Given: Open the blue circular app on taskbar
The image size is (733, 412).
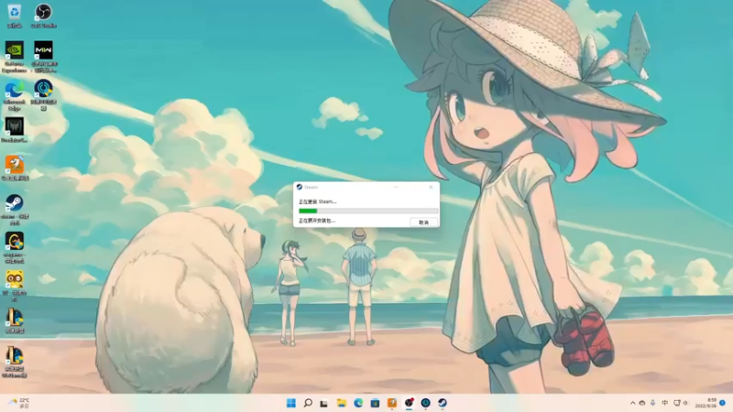Looking at the screenshot, I should tap(425, 403).
